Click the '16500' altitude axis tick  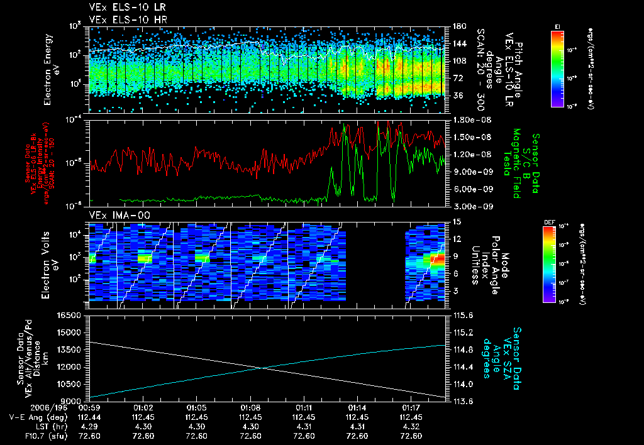[69, 316]
